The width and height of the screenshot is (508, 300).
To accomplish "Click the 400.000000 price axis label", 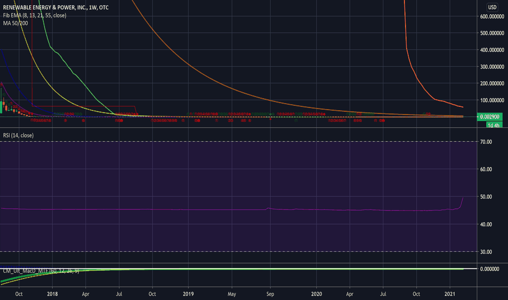I will 492,50.
